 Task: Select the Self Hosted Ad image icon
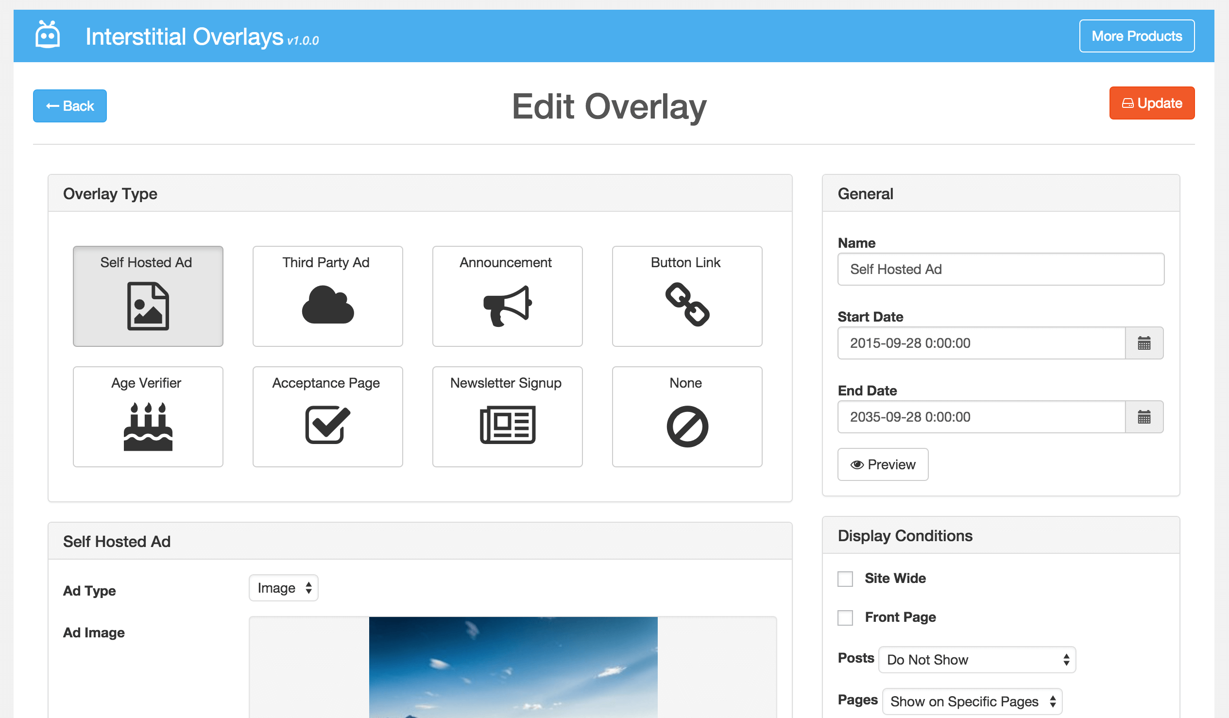(x=147, y=307)
